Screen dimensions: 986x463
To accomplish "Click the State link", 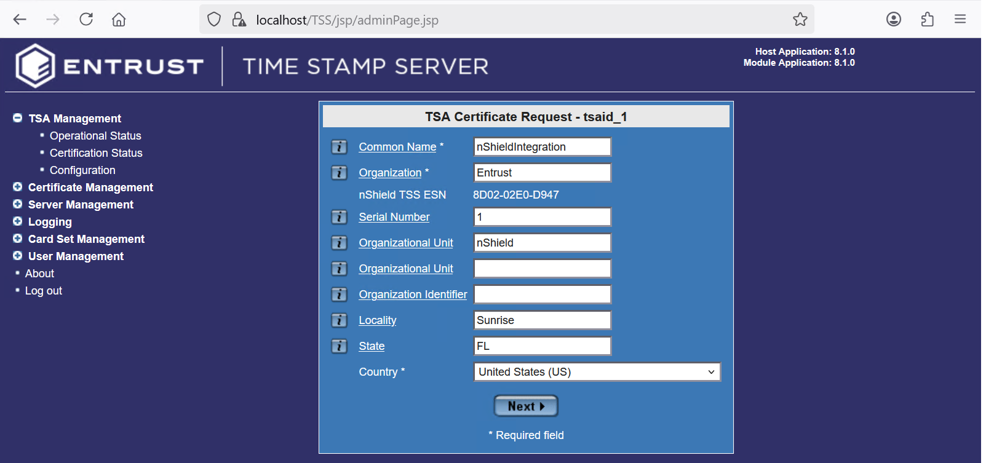I will tap(372, 346).
